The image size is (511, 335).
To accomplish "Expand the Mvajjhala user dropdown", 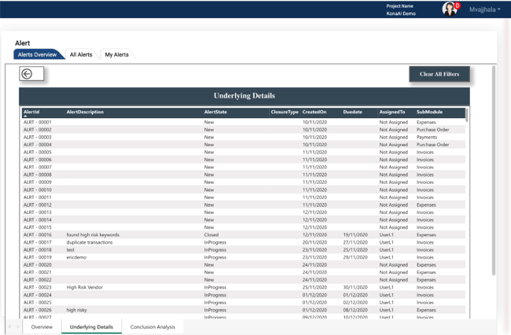I will click(485, 9).
